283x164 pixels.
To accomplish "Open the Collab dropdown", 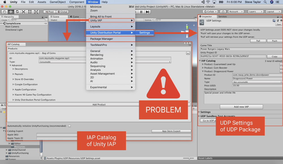I will tap(210, 12).
